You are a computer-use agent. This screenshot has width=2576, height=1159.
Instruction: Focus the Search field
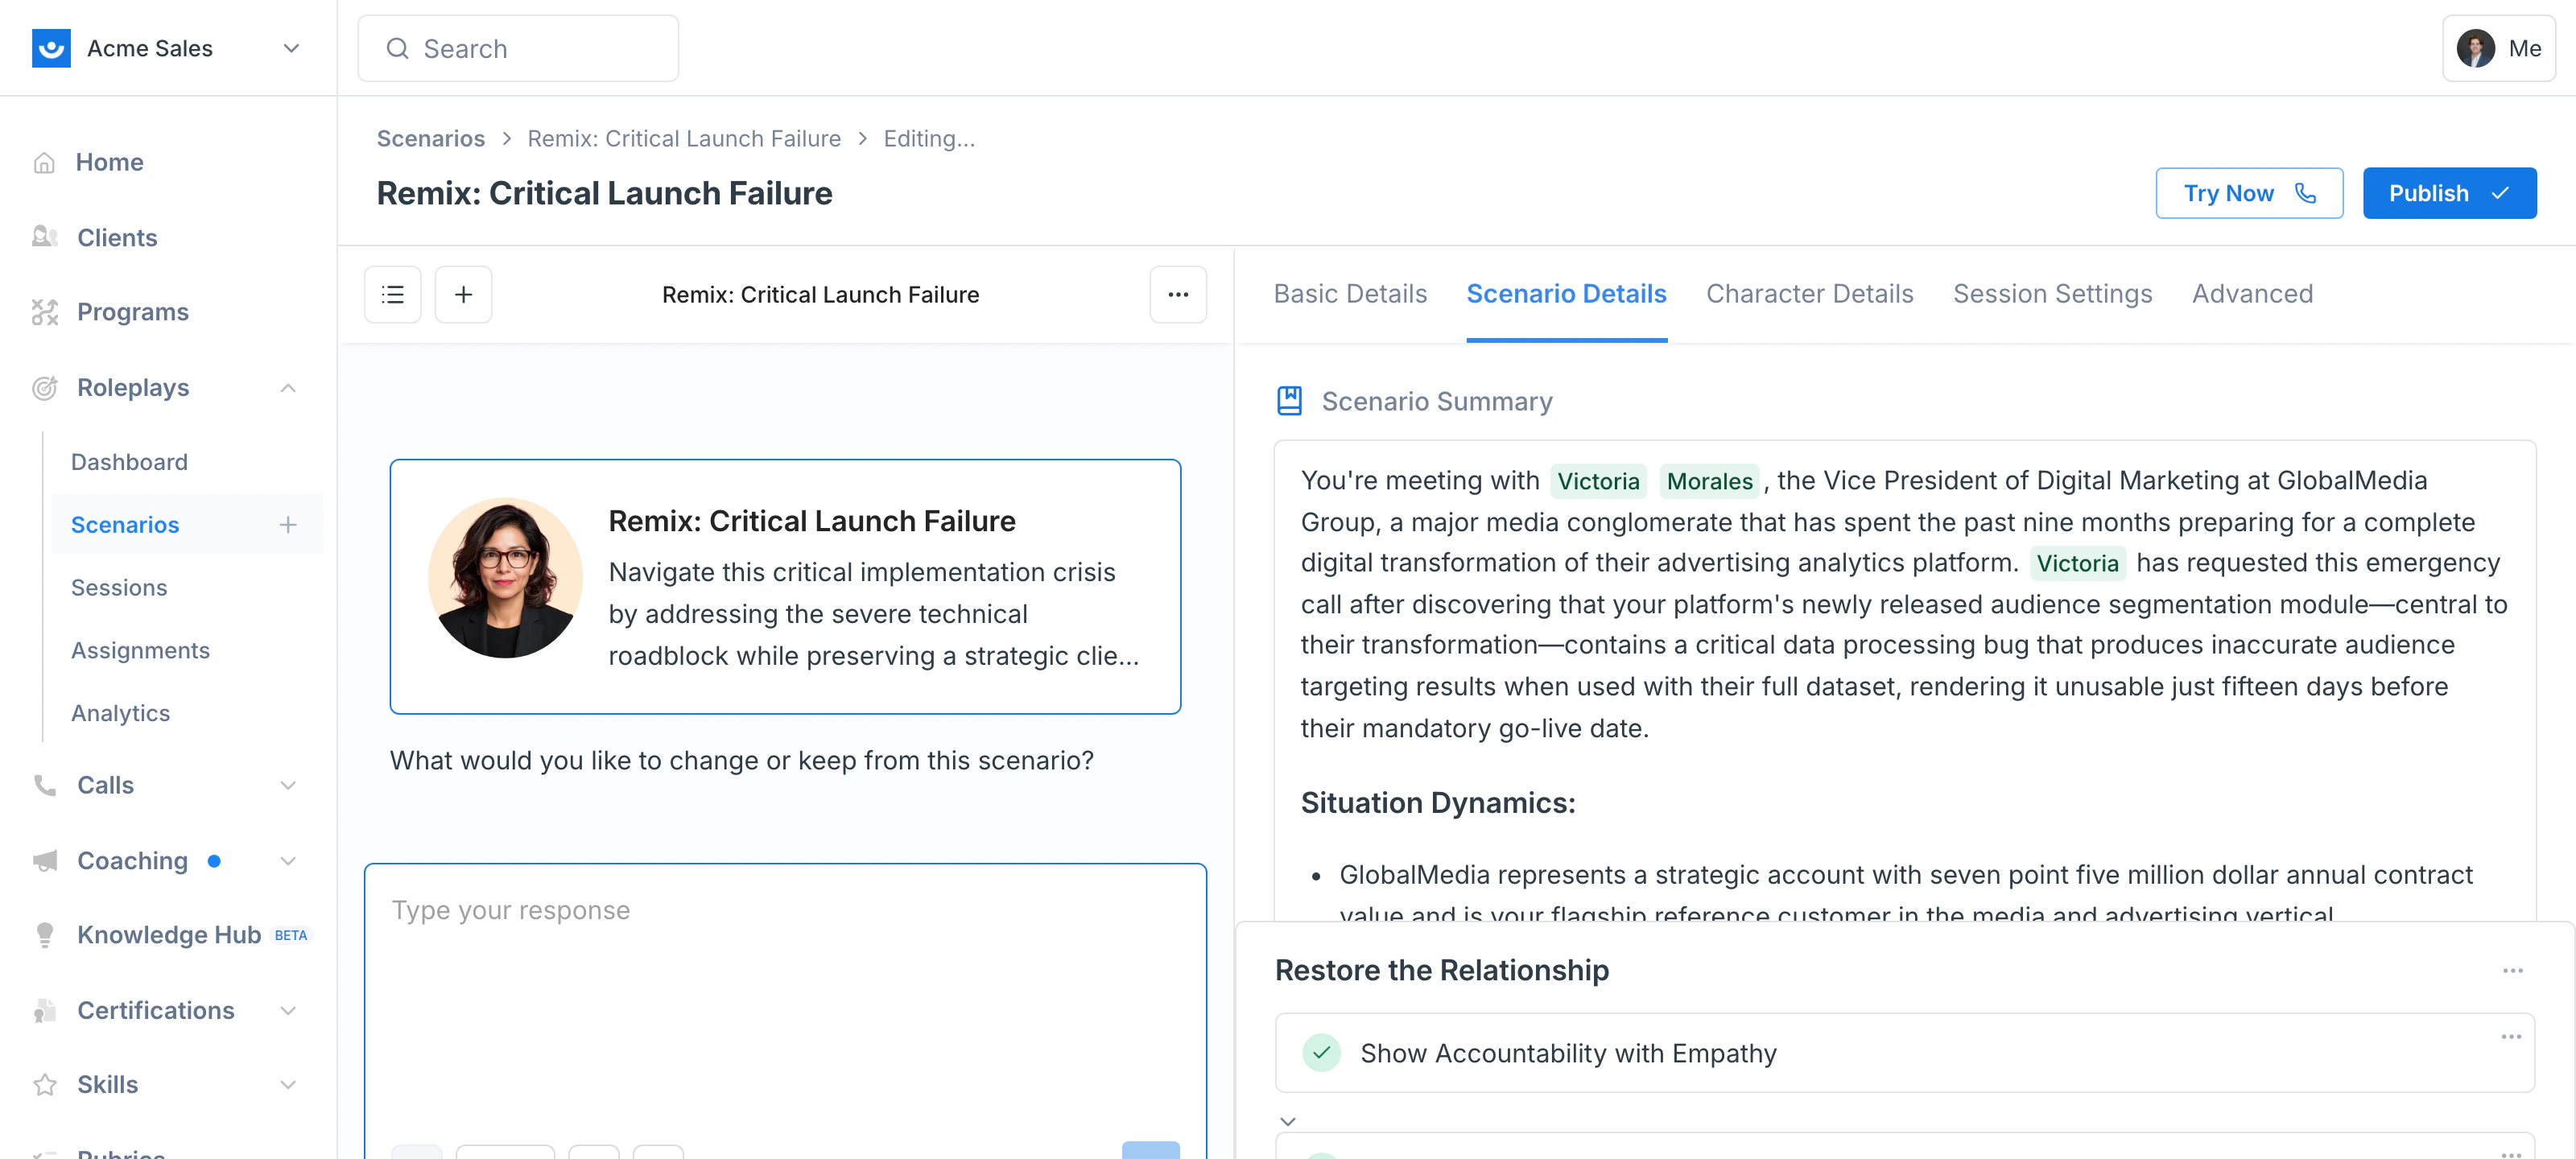pos(518,48)
